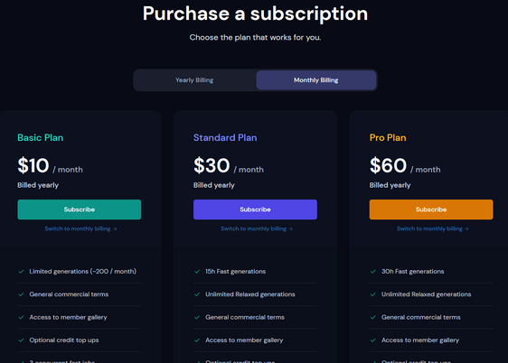Click the Standard Plan heading
Image resolution: width=508 pixels, height=363 pixels.
pyautogui.click(x=225, y=137)
